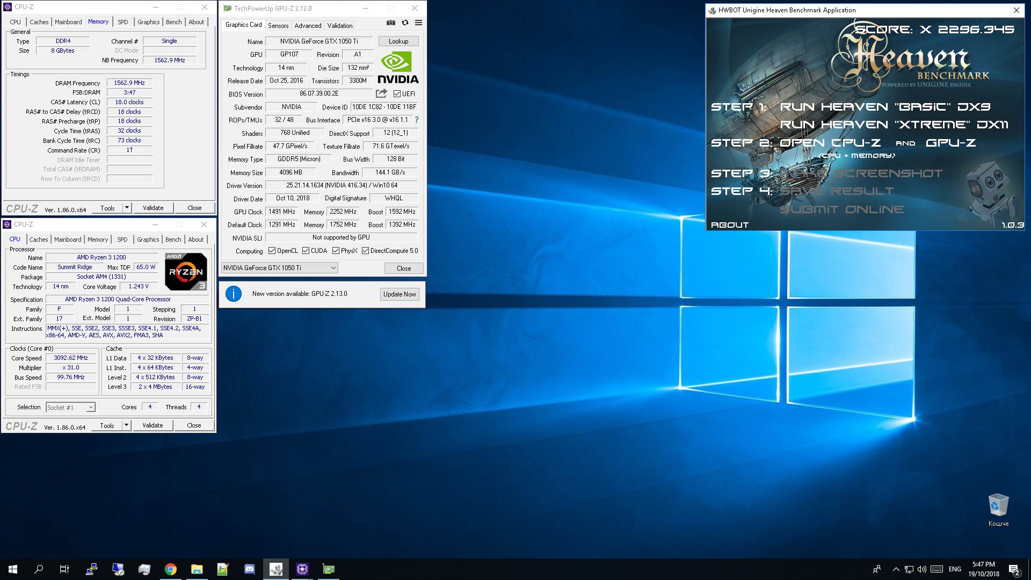Open Discord from taskbar

(x=250, y=569)
